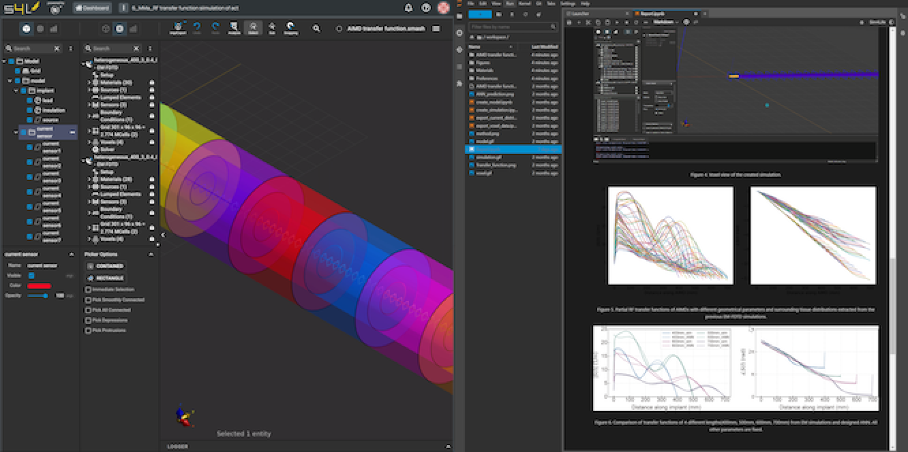908x452 pixels.
Task: Click the ImpExport toolbar icon
Action: pyautogui.click(x=177, y=28)
